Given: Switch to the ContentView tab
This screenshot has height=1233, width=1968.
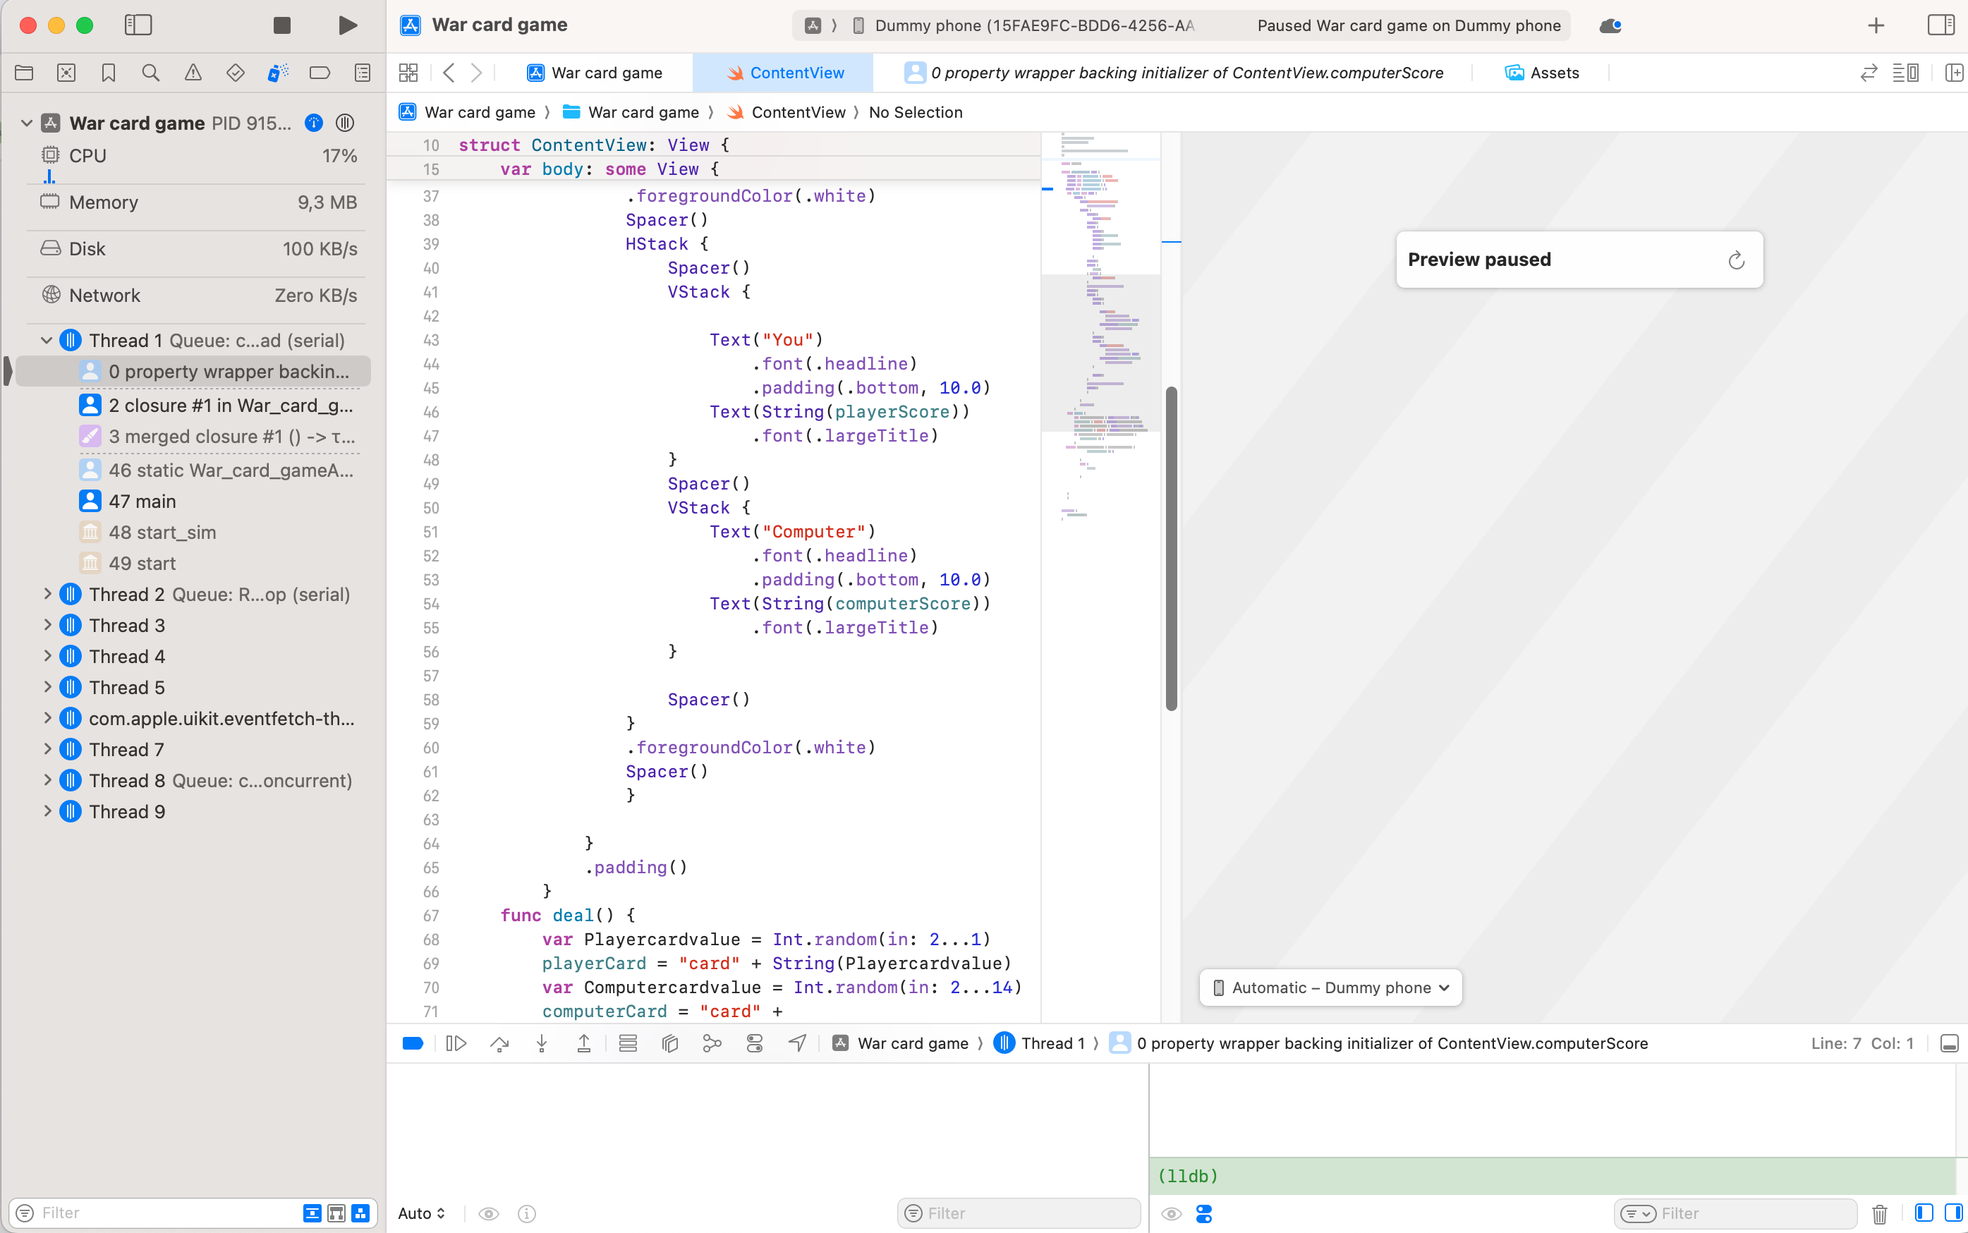Looking at the screenshot, I should [x=784, y=73].
